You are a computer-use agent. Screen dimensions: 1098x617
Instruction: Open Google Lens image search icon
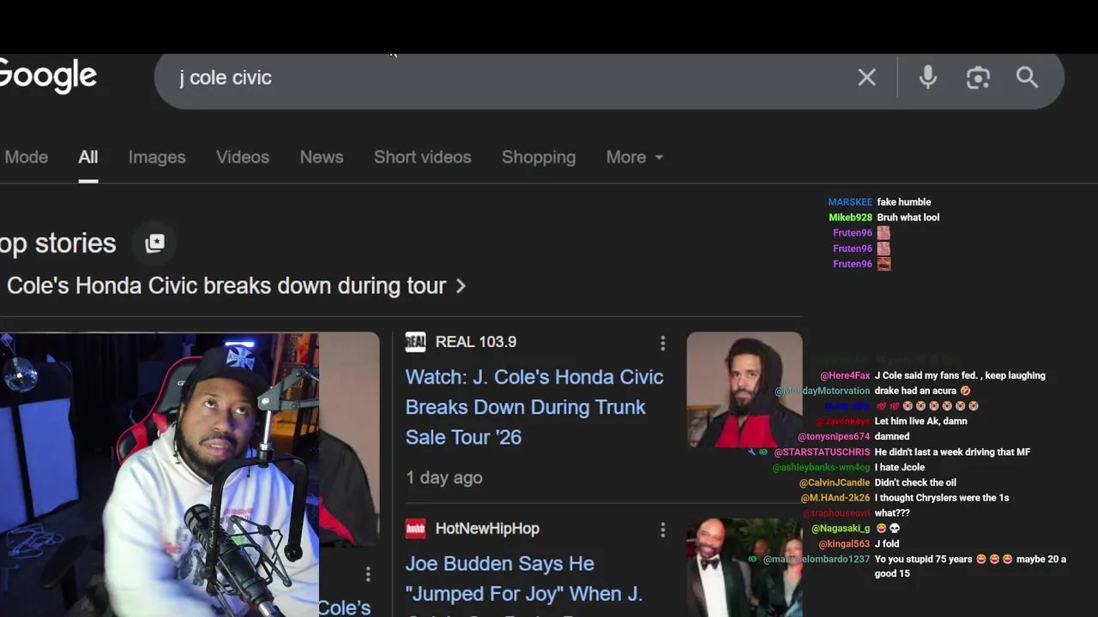tap(978, 78)
